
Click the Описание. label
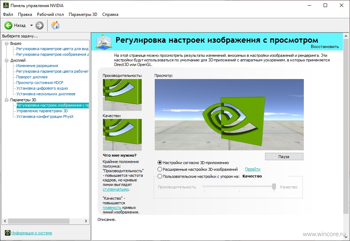point(106,219)
